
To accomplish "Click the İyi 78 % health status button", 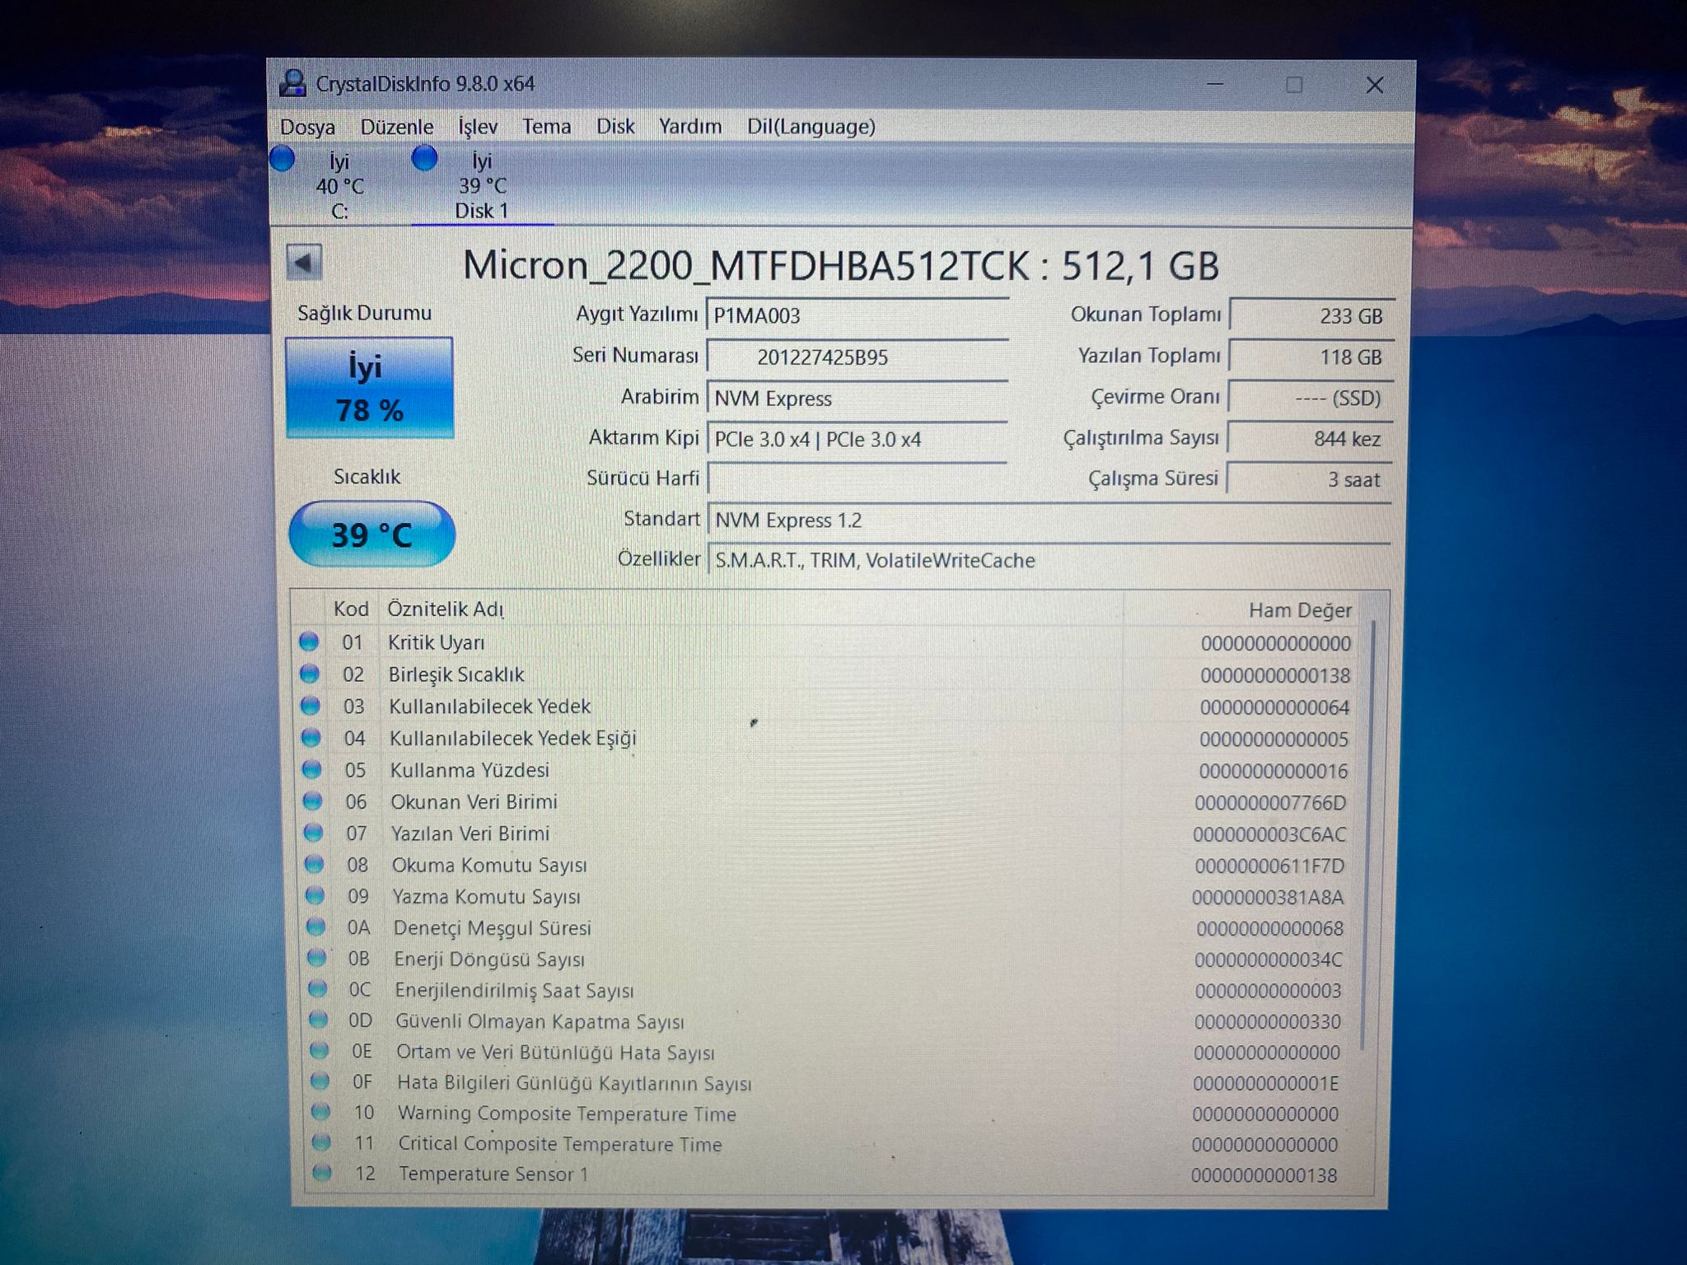I will coord(369,388).
